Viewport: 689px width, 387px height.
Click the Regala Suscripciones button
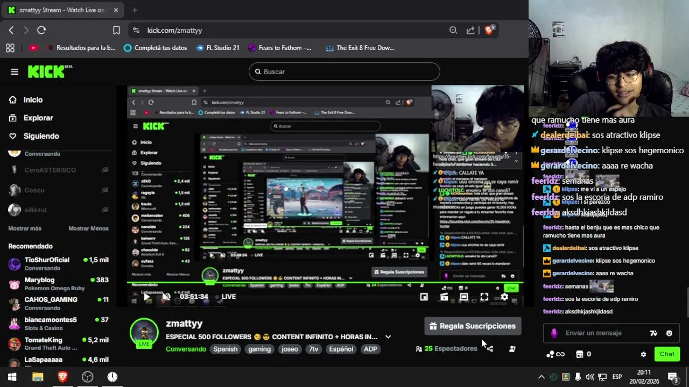click(x=473, y=326)
